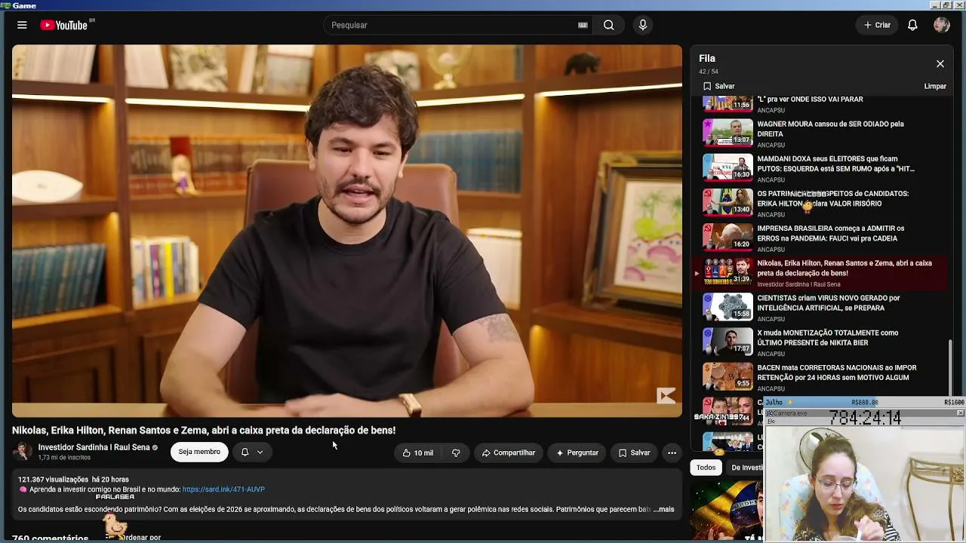
Task: Expand the description with ...mais
Action: pos(663,510)
